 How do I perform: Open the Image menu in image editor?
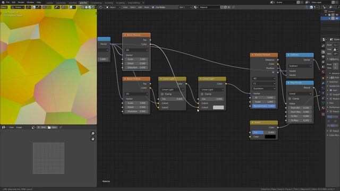click(x=19, y=127)
